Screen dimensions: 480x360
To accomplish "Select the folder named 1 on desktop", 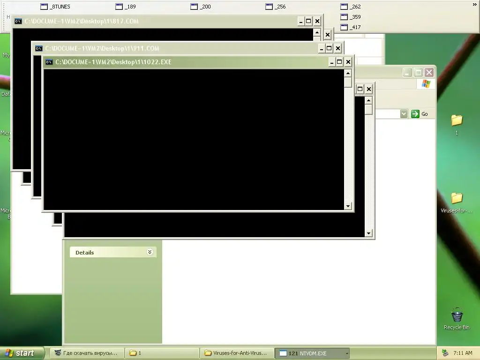I will pos(457,124).
